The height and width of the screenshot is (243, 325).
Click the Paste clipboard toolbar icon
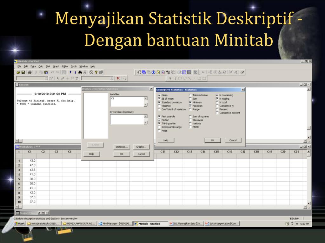coord(46,72)
